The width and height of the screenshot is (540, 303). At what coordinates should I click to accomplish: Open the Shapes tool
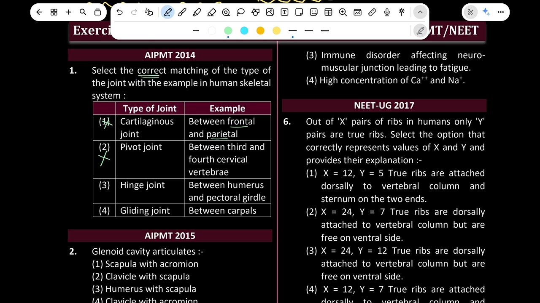(x=255, y=12)
